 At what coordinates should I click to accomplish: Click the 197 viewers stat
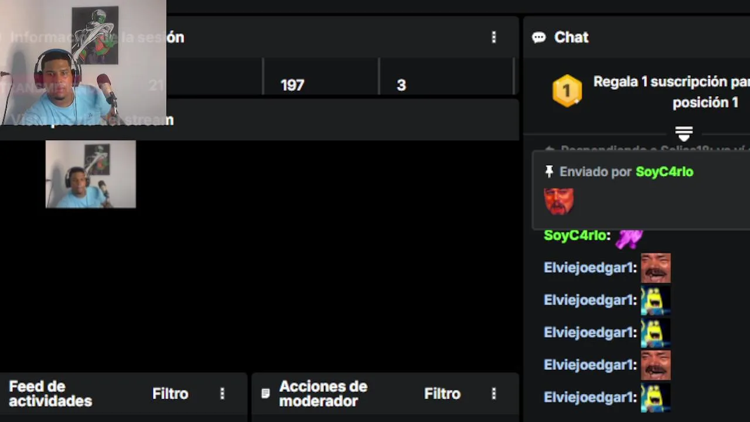tap(292, 86)
